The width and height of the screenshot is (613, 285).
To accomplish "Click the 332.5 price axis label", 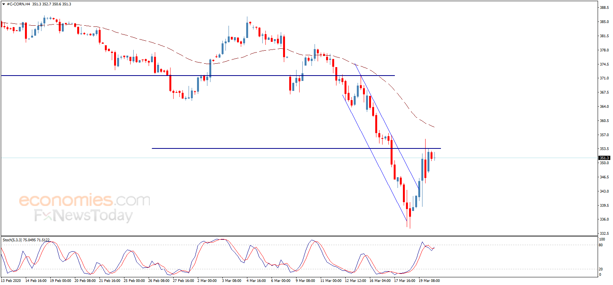I will [604, 234].
